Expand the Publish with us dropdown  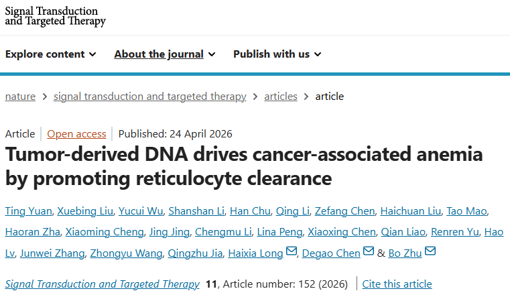click(x=277, y=54)
